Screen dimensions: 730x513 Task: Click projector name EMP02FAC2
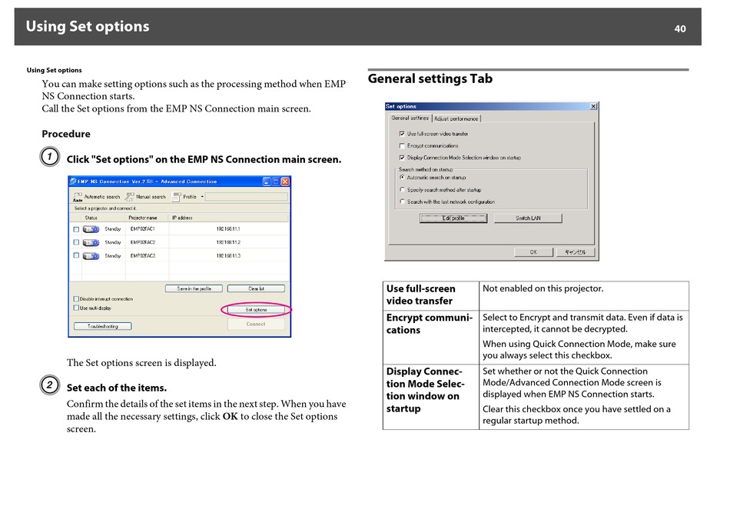coord(142,242)
